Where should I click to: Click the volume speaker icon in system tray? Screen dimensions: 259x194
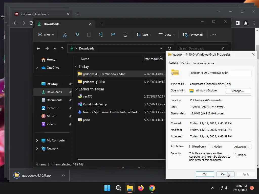[227, 188]
